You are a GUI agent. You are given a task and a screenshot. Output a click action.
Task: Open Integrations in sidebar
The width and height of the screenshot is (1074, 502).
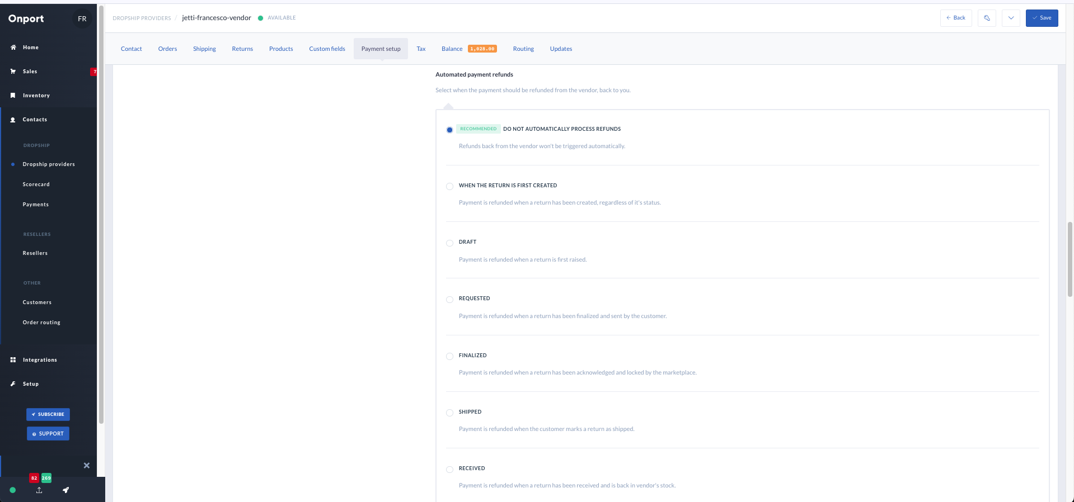(x=40, y=360)
